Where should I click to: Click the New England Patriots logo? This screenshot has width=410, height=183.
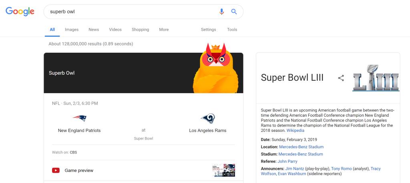79,118
